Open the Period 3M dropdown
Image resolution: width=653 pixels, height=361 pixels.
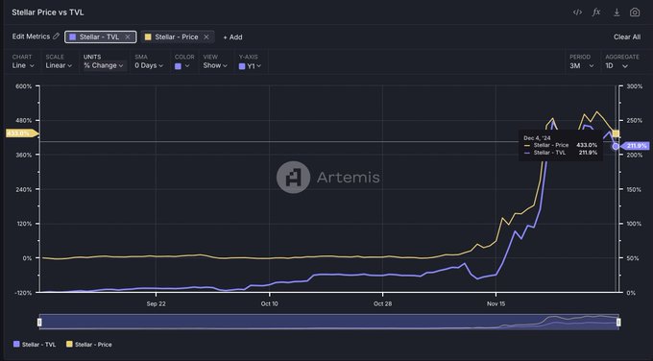click(x=582, y=66)
